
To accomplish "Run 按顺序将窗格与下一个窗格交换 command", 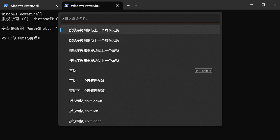I will coord(140,40).
